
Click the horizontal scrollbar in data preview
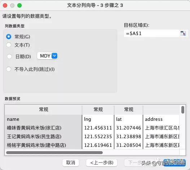pos(54,153)
